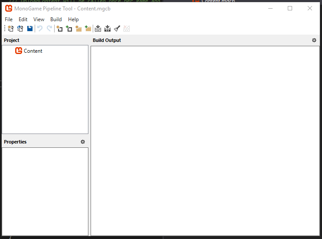
Task: Click the New Project toolbar icon
Action: click(x=10, y=29)
